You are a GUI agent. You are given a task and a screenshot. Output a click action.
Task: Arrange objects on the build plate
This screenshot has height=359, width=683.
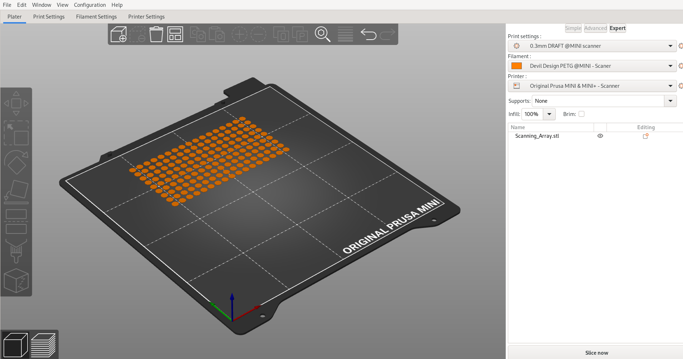coord(175,34)
